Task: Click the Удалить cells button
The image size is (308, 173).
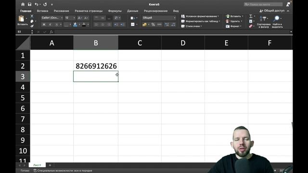Action: (234, 21)
